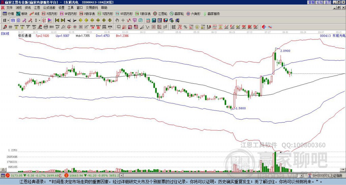Open the 行情 quotes view
Viewport: 346px width, 185px height.
click(x=8, y=14)
